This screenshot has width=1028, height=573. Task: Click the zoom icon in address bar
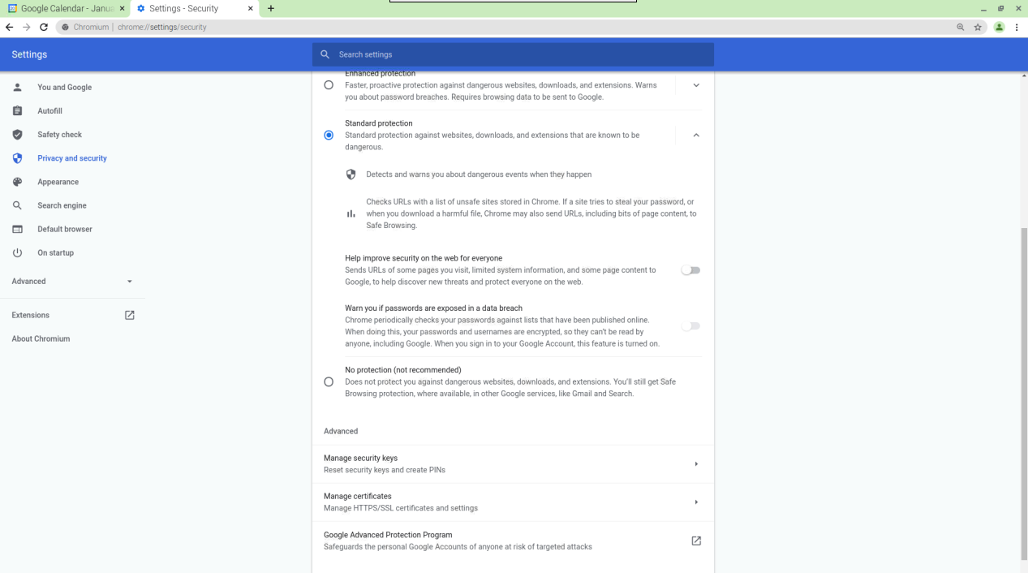coord(961,27)
